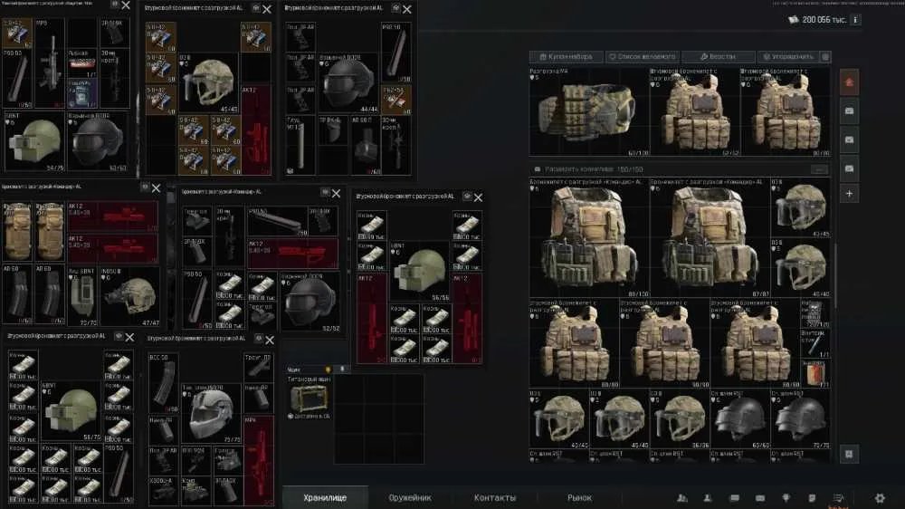Screen dimensions: 905x509
Task: Click Упорядочить to sort the stash
Action: point(788,57)
